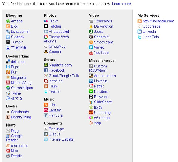Image resolution: width=178 pixels, height=162 pixels.
Task: Open the Backtype link
Action: coord(56,129)
